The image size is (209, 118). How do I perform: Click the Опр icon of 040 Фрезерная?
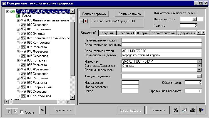23,51
